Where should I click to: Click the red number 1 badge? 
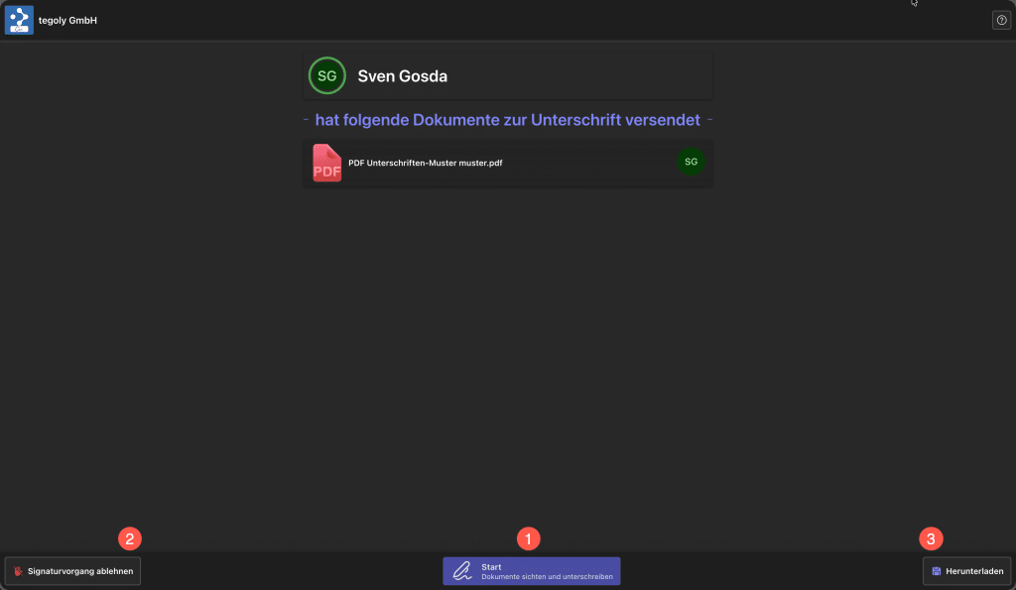click(x=530, y=538)
